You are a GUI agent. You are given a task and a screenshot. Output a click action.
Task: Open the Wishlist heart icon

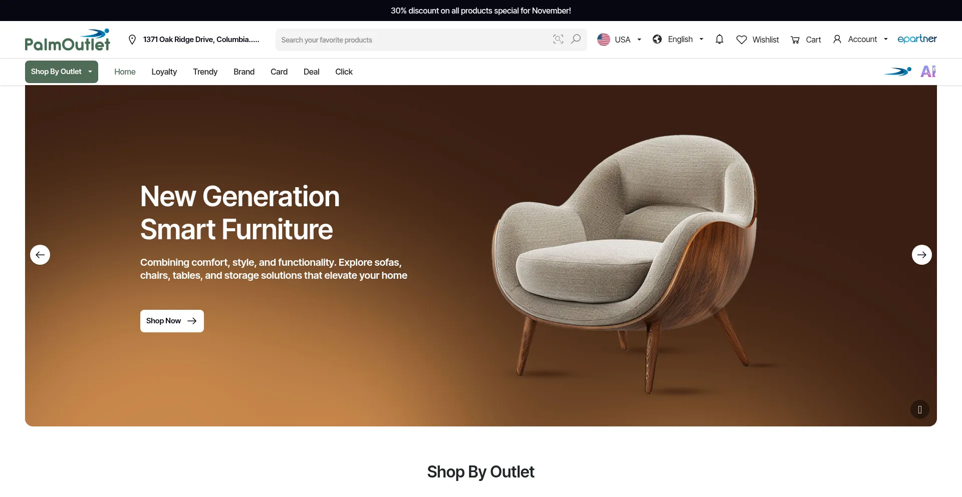pos(742,40)
